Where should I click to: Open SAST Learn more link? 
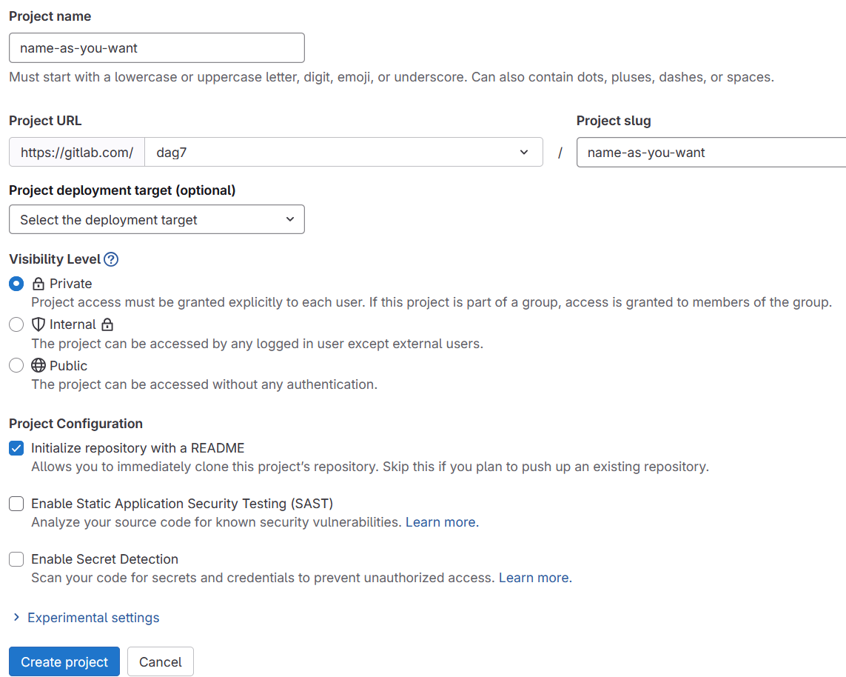(x=442, y=522)
